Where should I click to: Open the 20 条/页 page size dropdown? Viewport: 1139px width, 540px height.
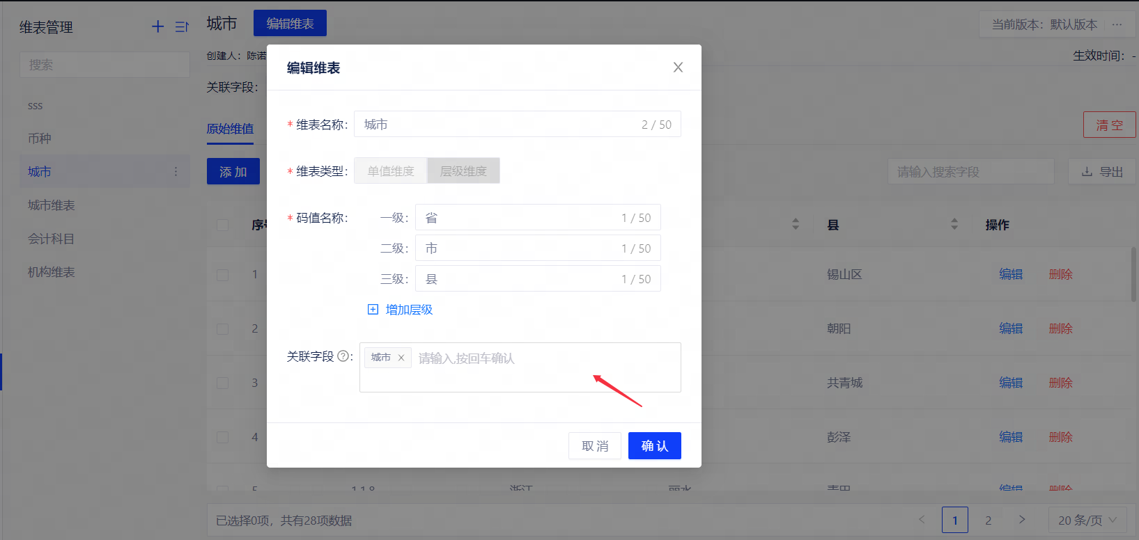[x=1087, y=520]
